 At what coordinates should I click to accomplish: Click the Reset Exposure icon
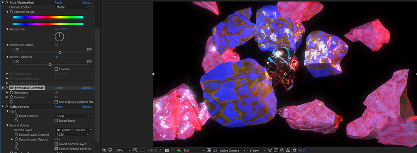coord(294,150)
